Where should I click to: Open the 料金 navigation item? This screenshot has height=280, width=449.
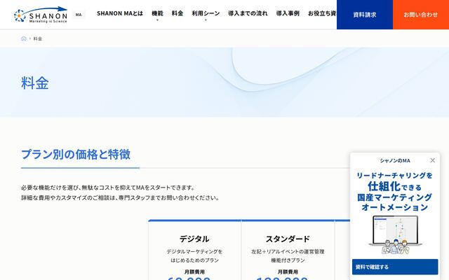click(x=177, y=13)
